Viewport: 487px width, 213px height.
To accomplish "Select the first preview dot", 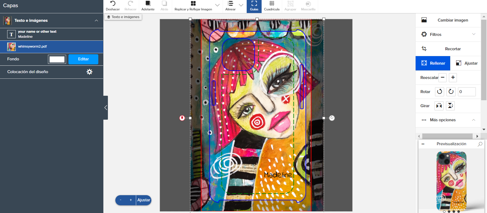I will click(444, 212).
